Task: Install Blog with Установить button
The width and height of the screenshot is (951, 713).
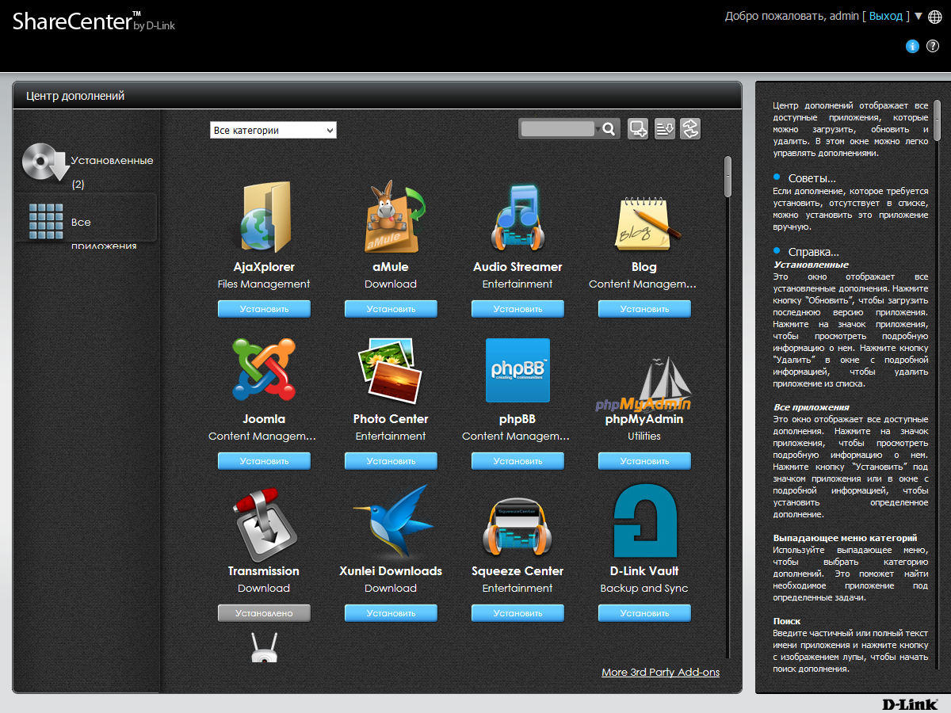Action: pyautogui.click(x=644, y=309)
